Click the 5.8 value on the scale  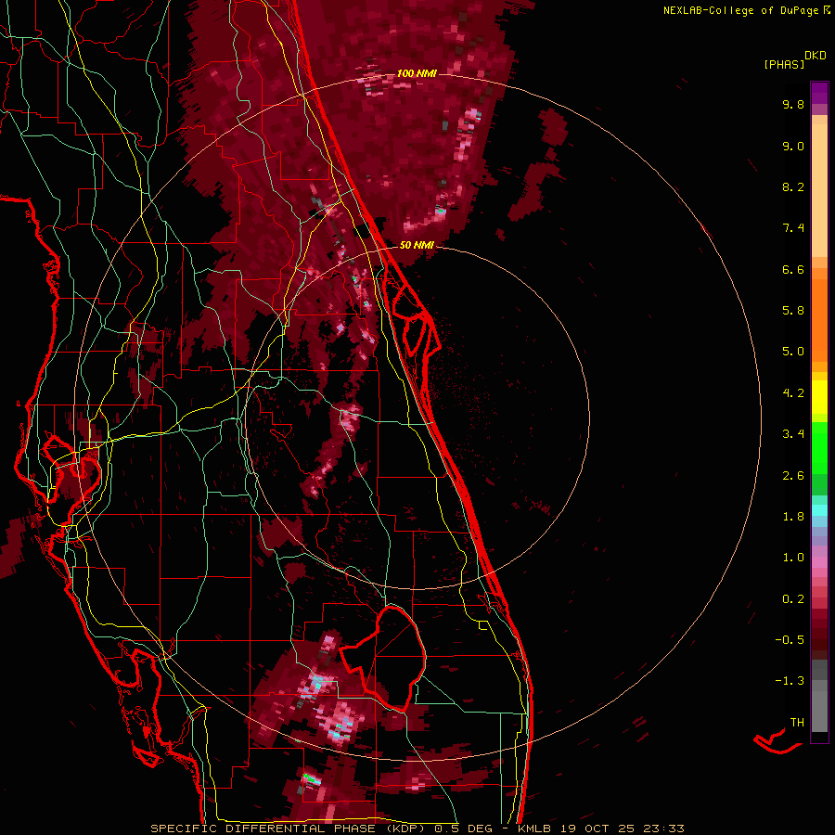(x=793, y=311)
